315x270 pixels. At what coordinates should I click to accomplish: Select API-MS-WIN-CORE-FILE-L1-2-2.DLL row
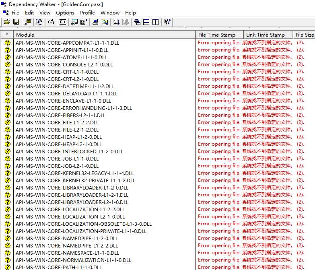pyautogui.click(x=158, y=122)
